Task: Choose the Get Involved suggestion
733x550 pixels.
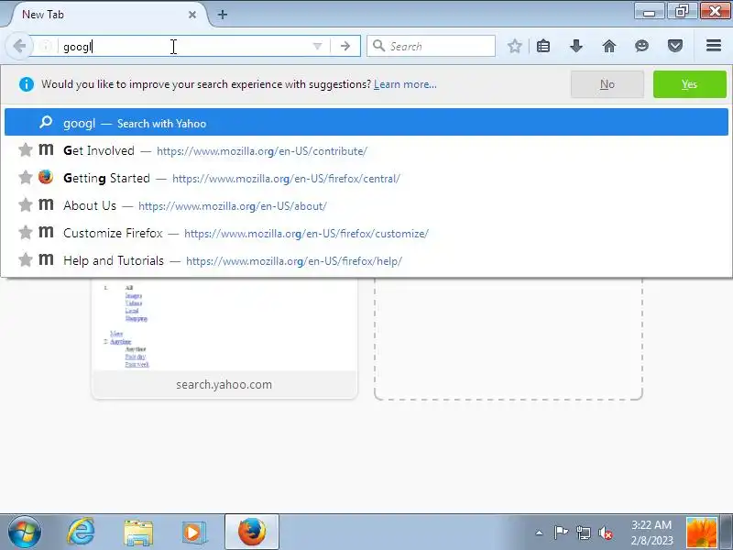Action: [x=366, y=150]
